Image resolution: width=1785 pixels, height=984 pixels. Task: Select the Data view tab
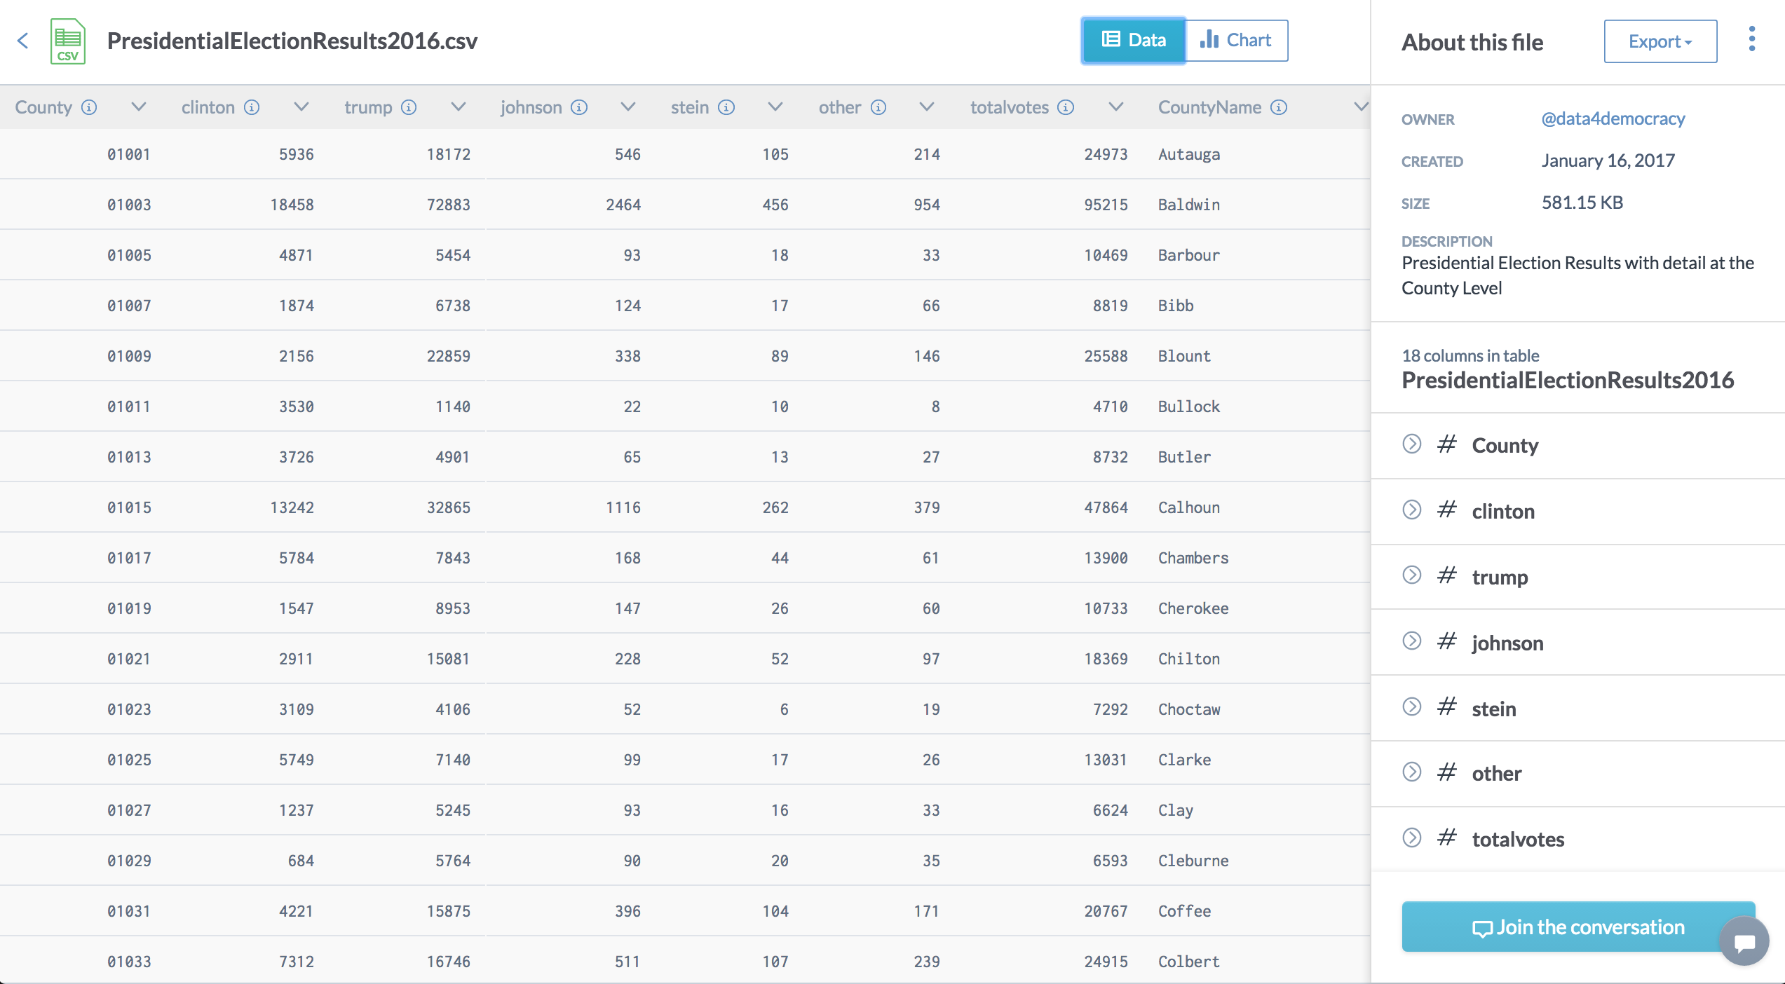click(x=1134, y=41)
